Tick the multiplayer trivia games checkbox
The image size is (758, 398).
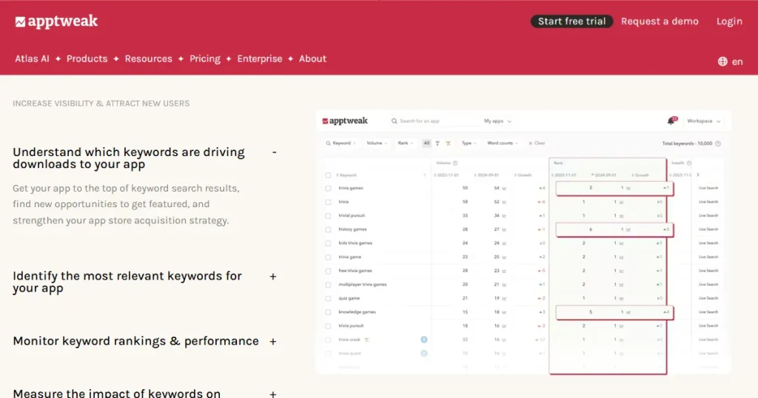(328, 285)
